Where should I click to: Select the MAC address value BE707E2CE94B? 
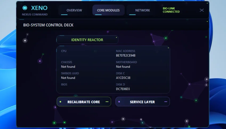(126, 55)
